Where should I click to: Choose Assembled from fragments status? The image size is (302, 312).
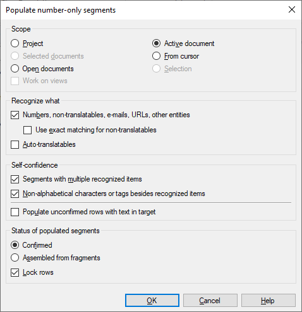15,258
